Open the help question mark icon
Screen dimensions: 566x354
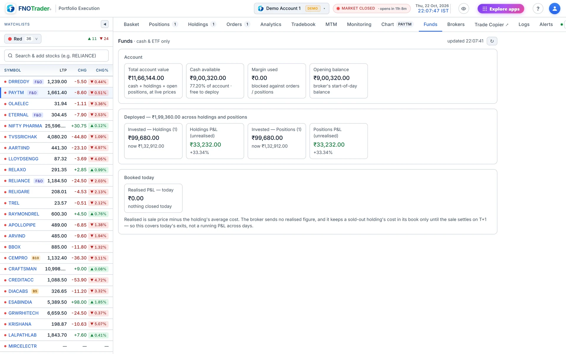point(538,9)
